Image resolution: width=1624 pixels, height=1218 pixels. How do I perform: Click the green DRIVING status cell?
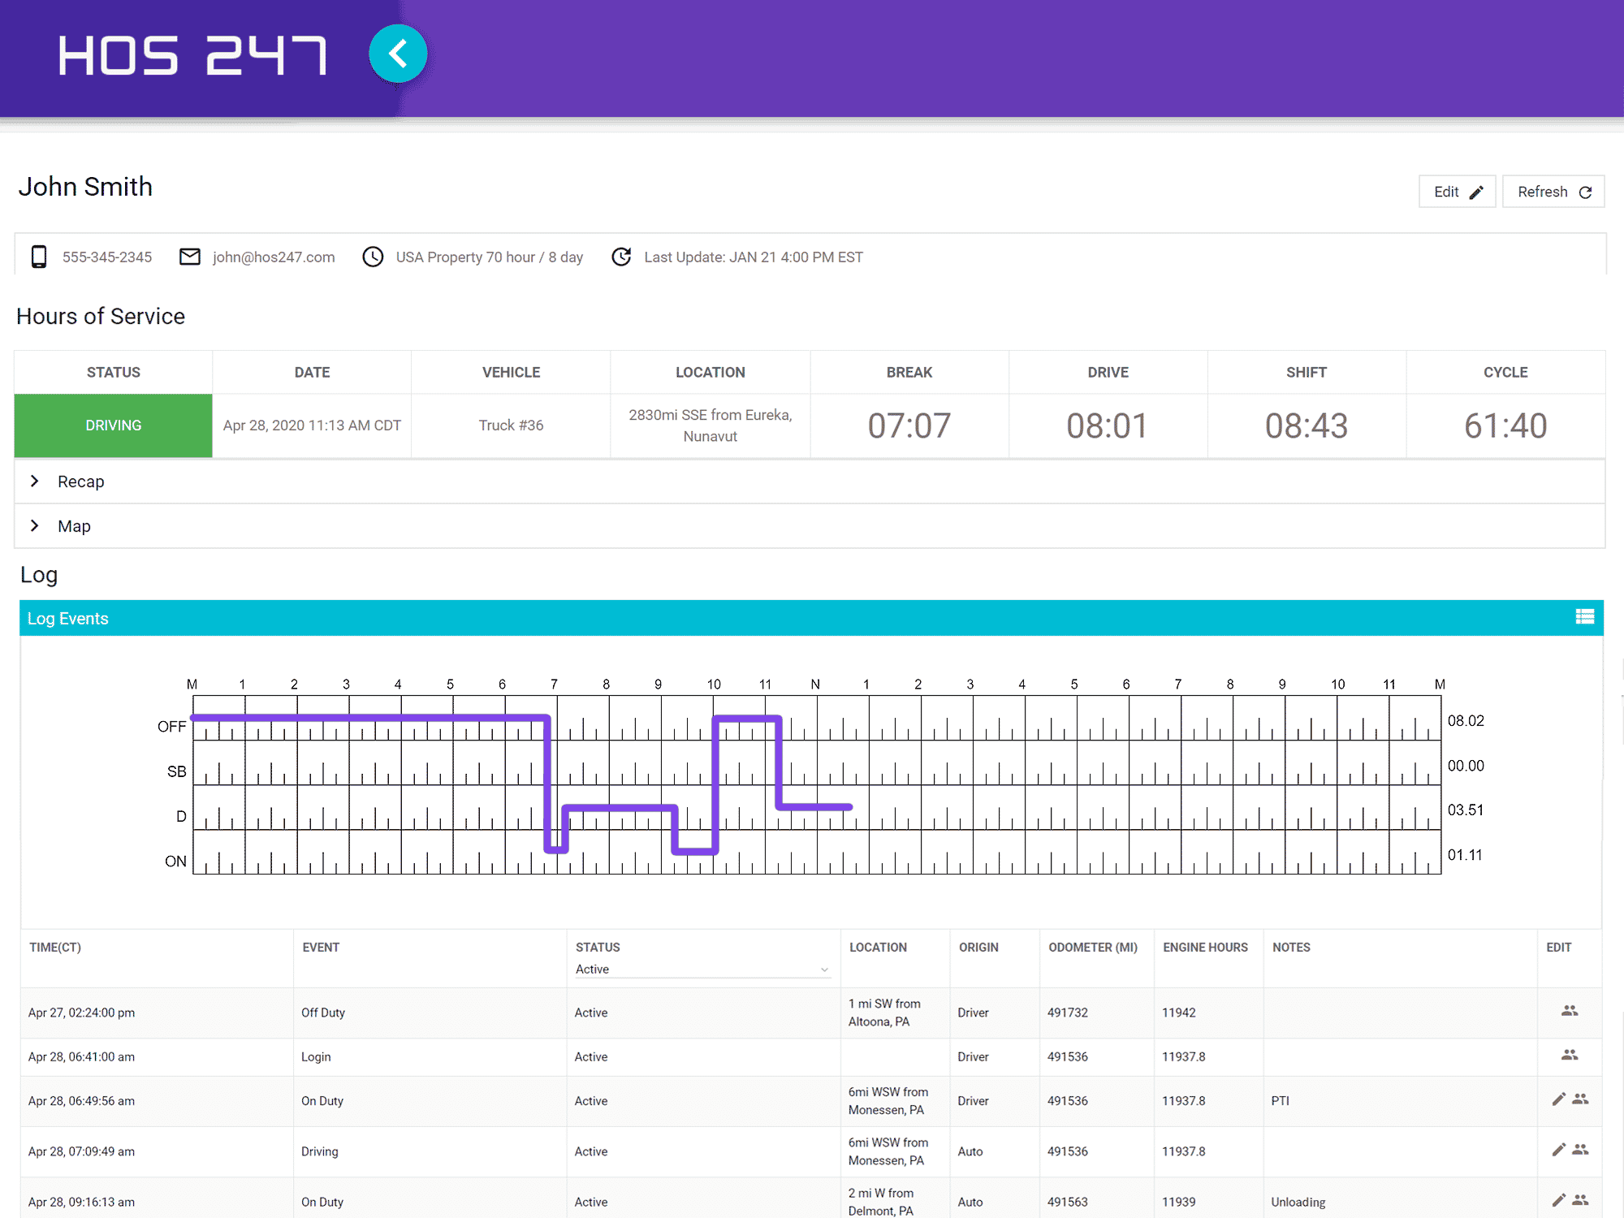pyautogui.click(x=114, y=425)
